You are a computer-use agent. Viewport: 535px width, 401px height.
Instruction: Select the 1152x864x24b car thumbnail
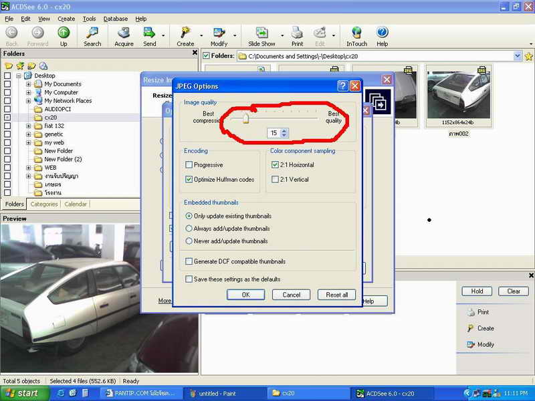point(459,96)
